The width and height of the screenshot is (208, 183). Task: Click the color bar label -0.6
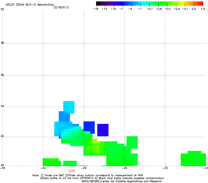click(x=159, y=9)
